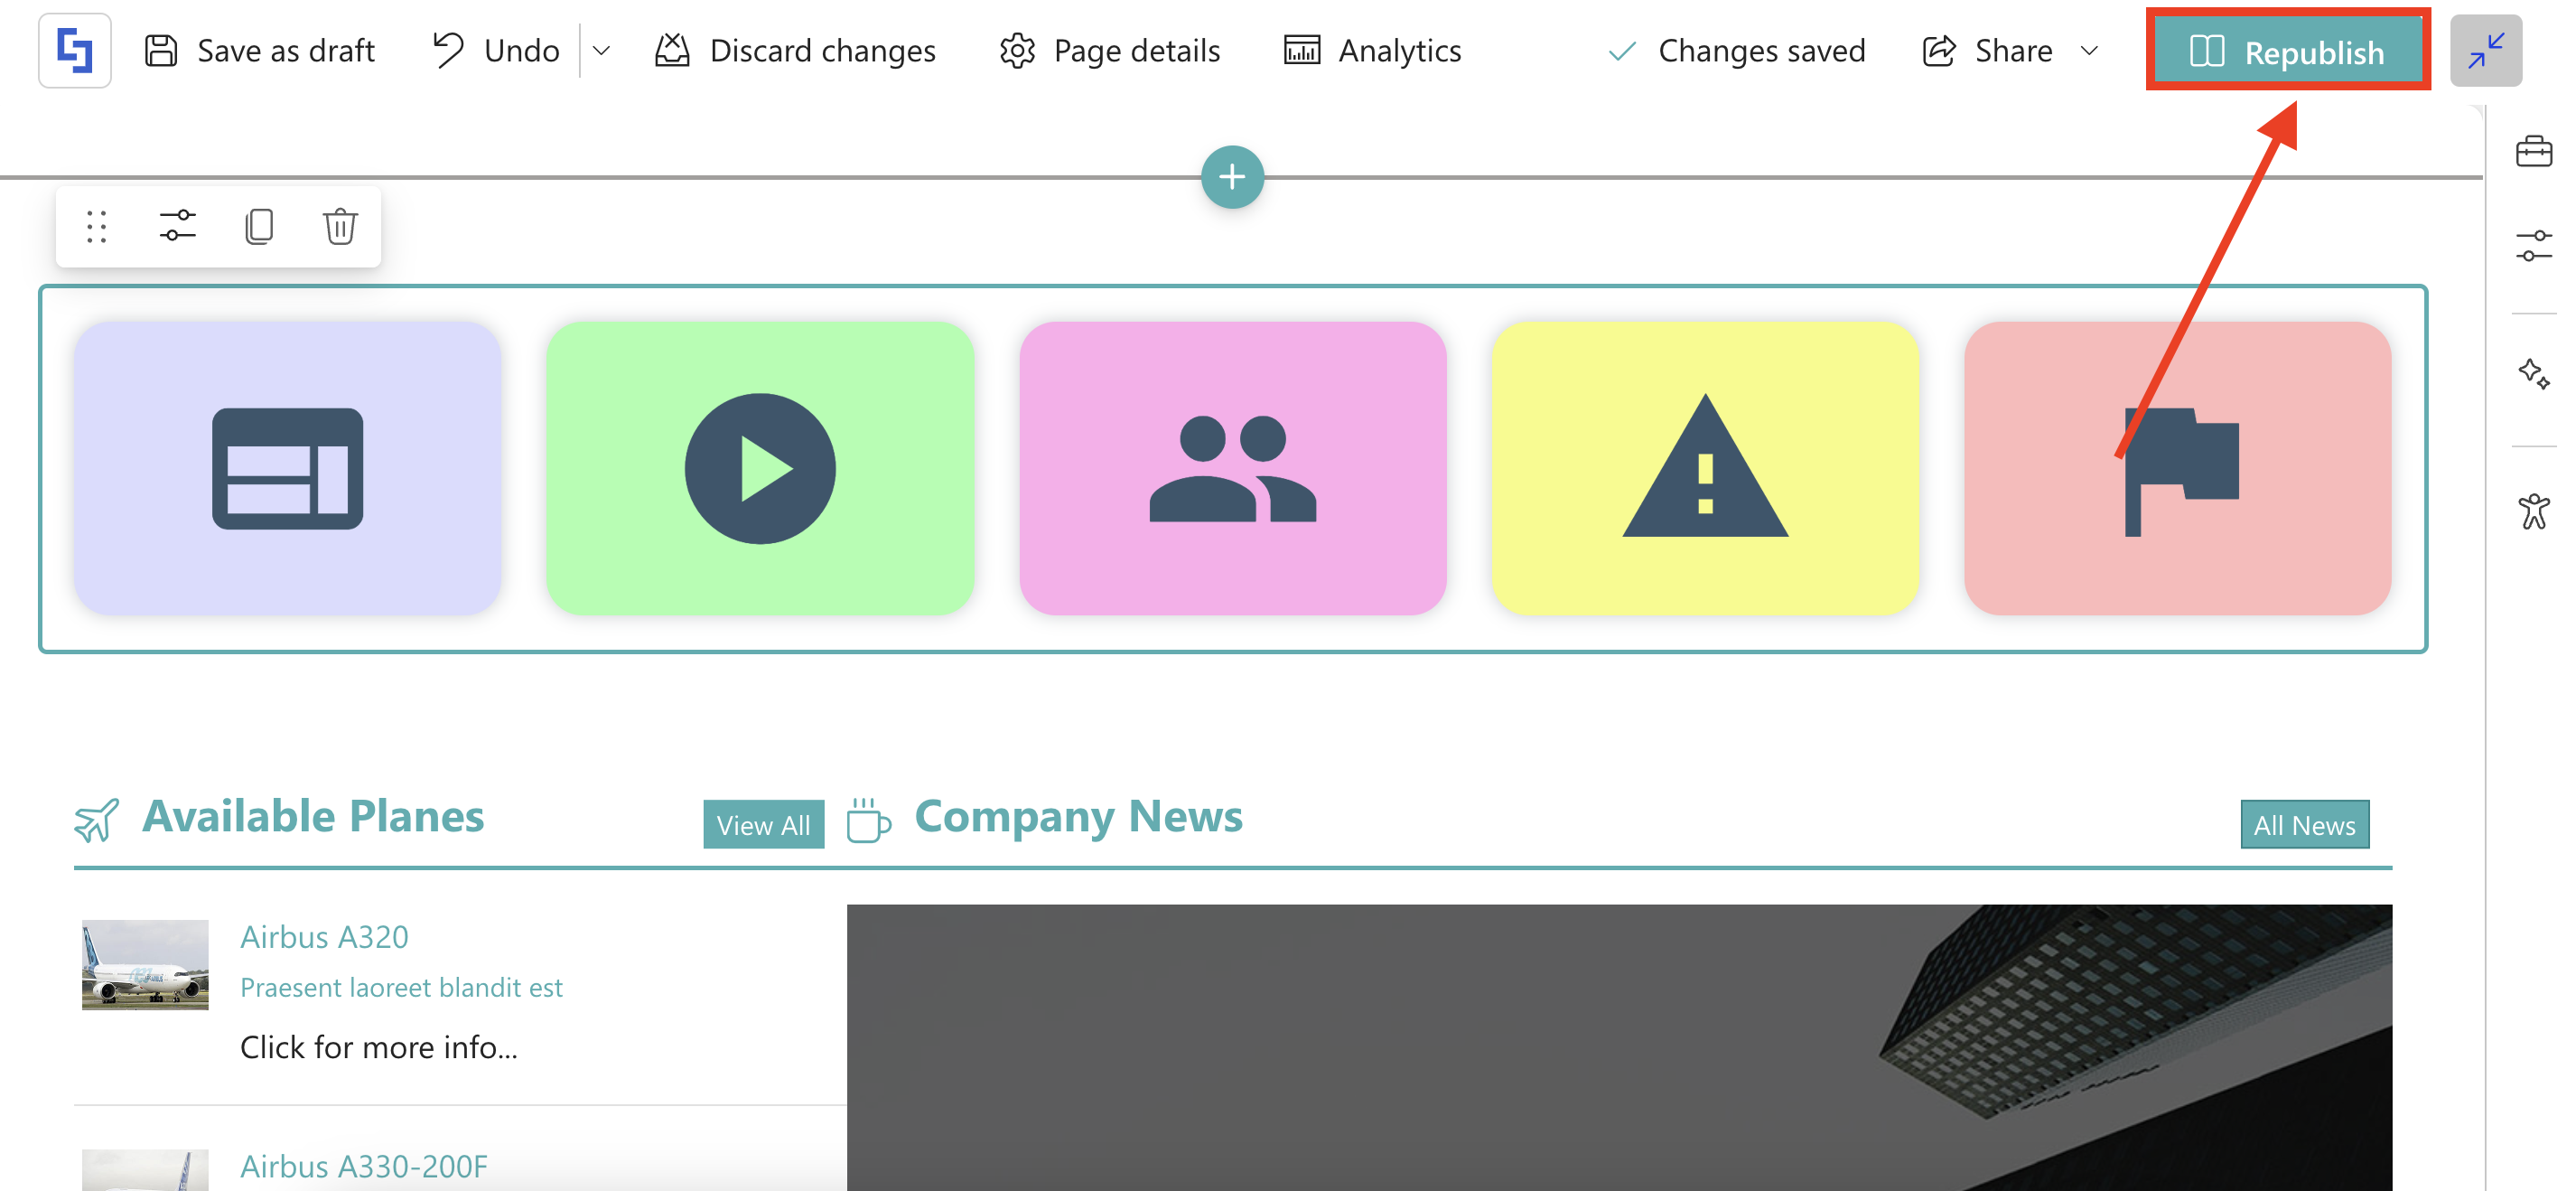Duplicate the selected web part
The height and width of the screenshot is (1191, 2576).
click(x=259, y=226)
